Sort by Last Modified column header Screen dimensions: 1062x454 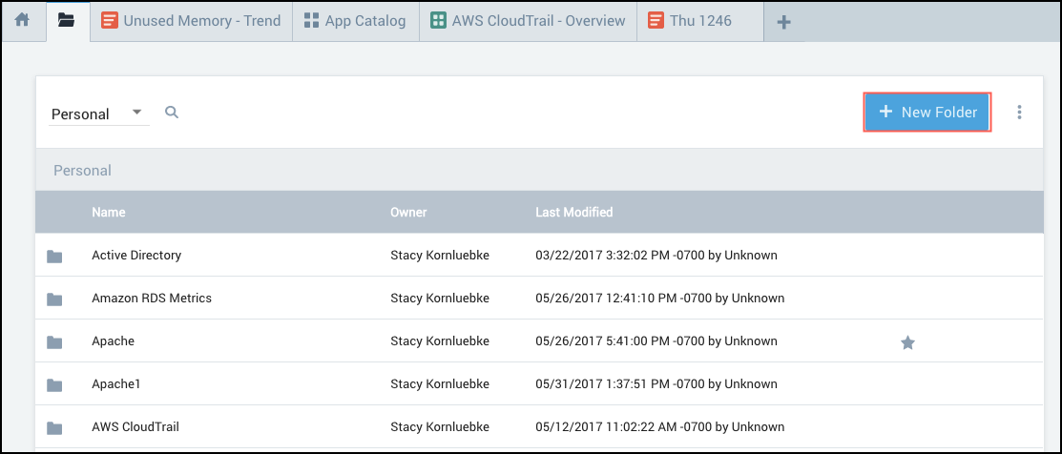573,212
